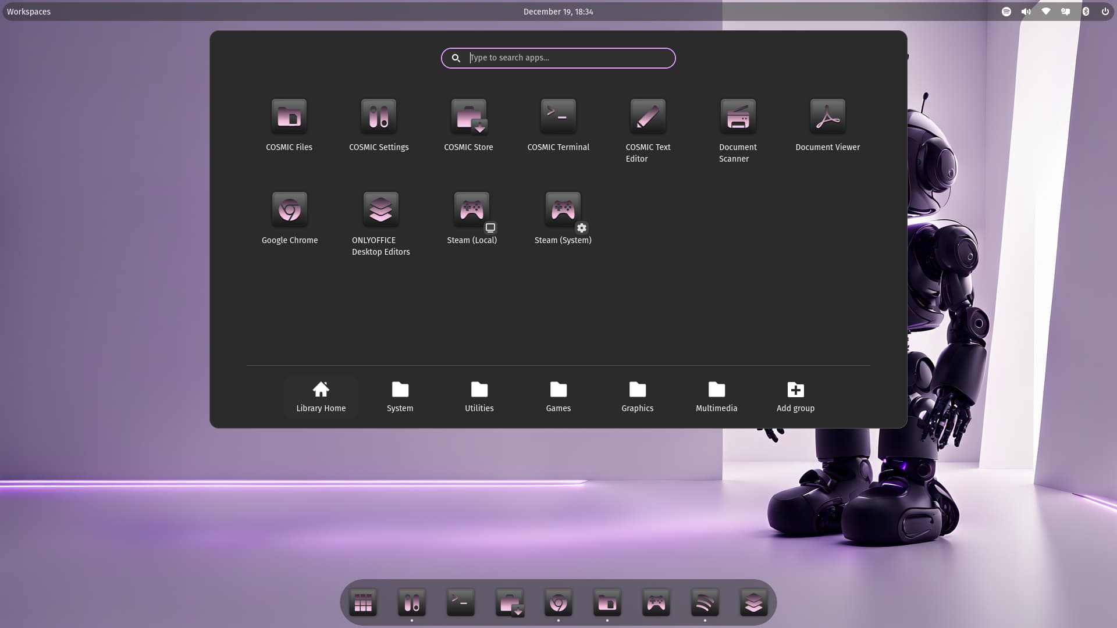This screenshot has width=1117, height=628.
Task: Launch Google Chrome from the app library
Action: pyautogui.click(x=290, y=218)
